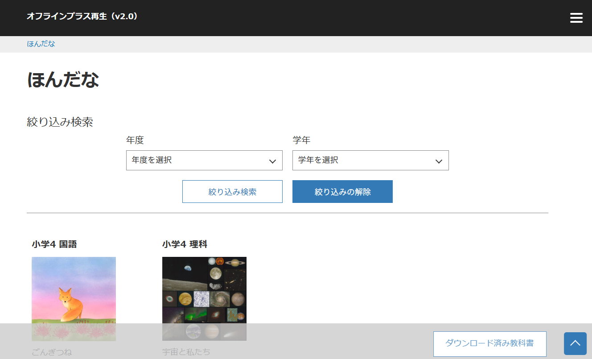Expand the 学年を選択 dropdown

[370, 160]
